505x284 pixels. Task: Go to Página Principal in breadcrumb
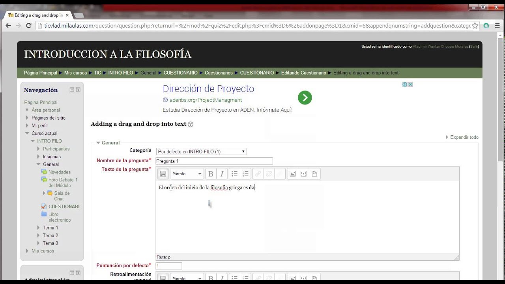click(40, 73)
